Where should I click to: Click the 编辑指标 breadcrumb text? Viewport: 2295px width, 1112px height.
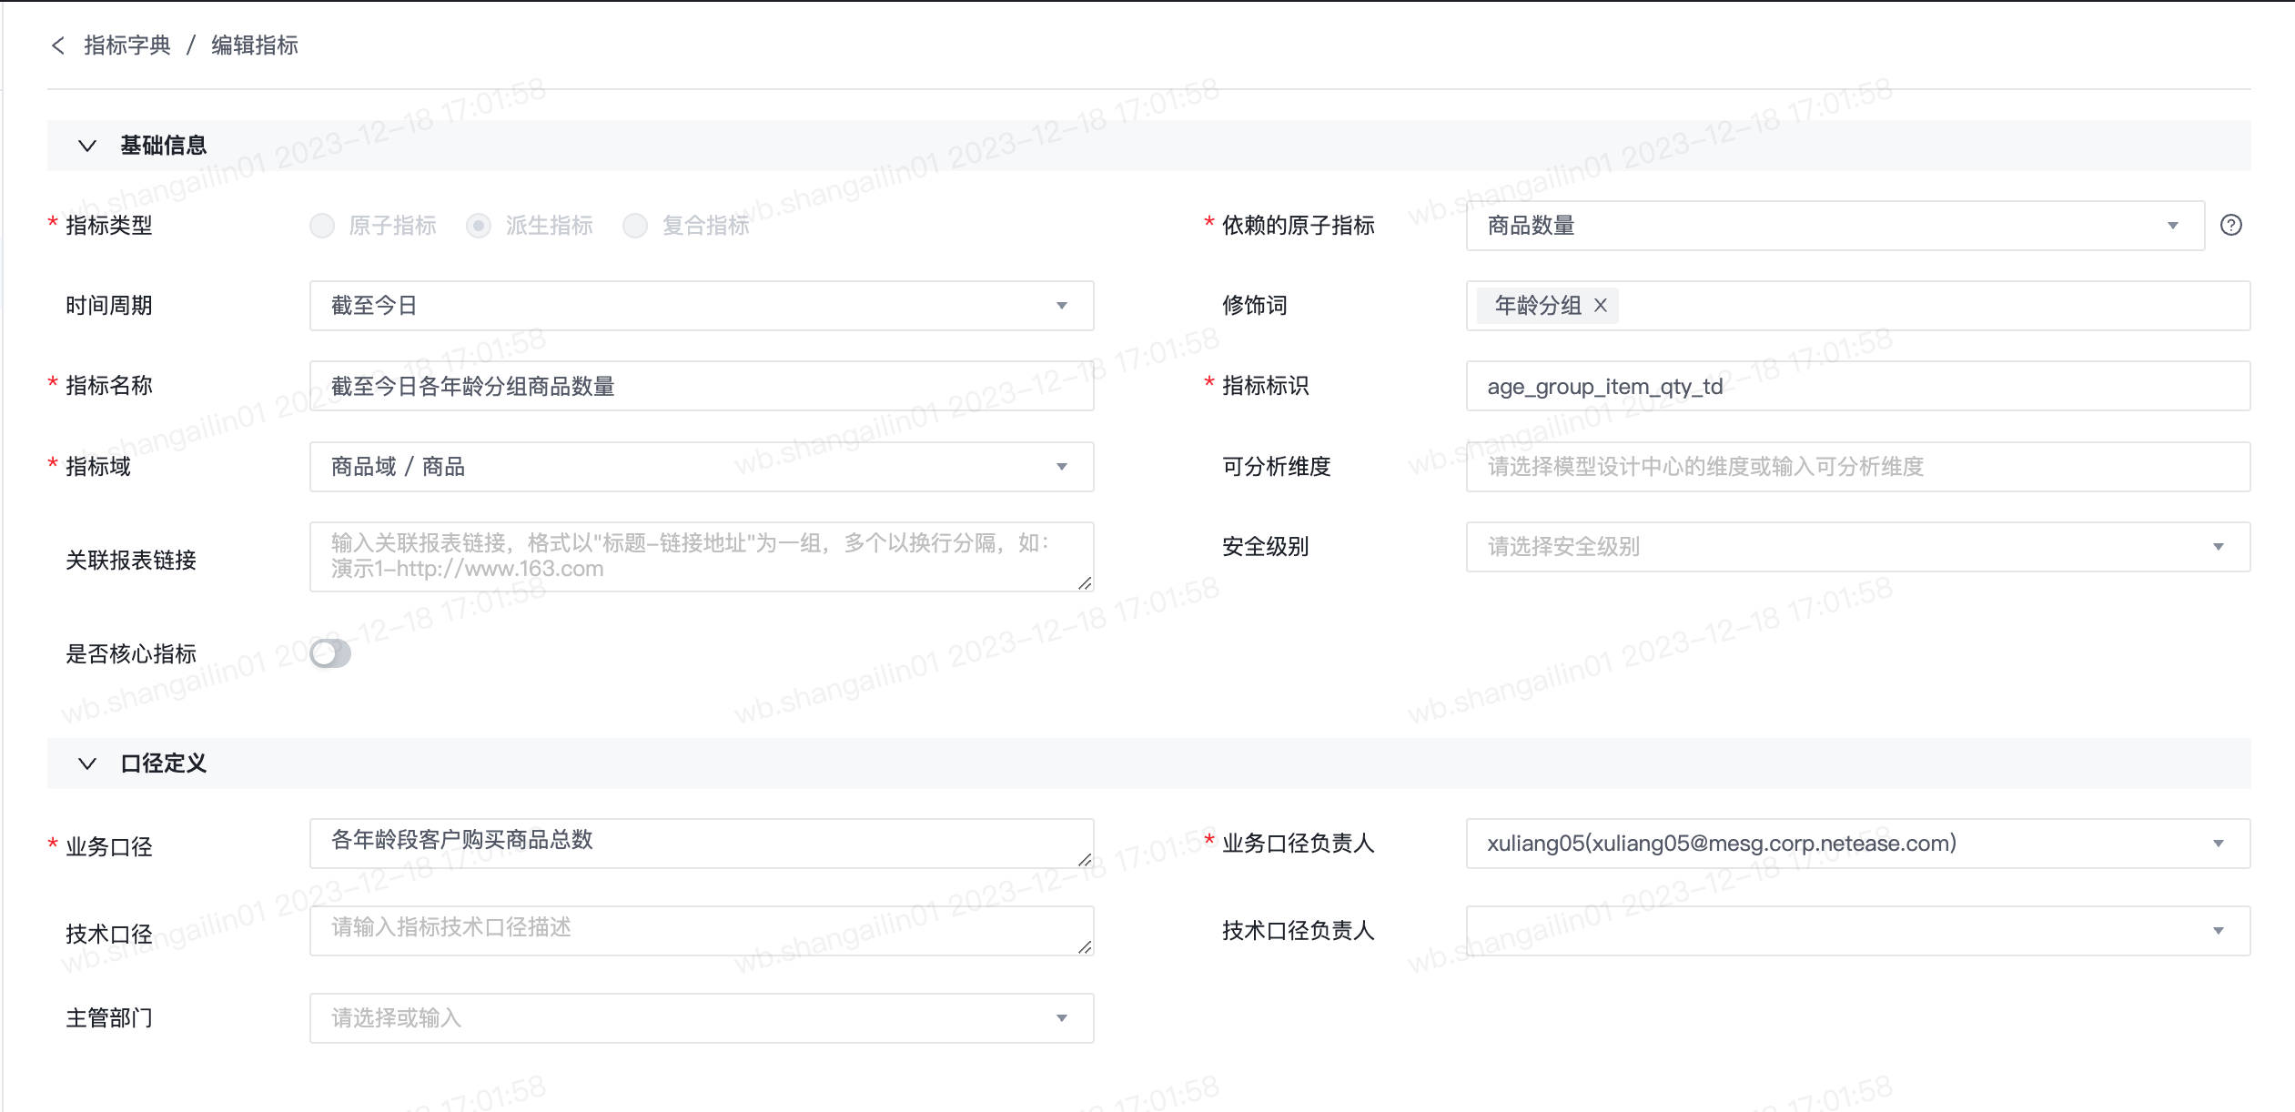[x=255, y=45]
